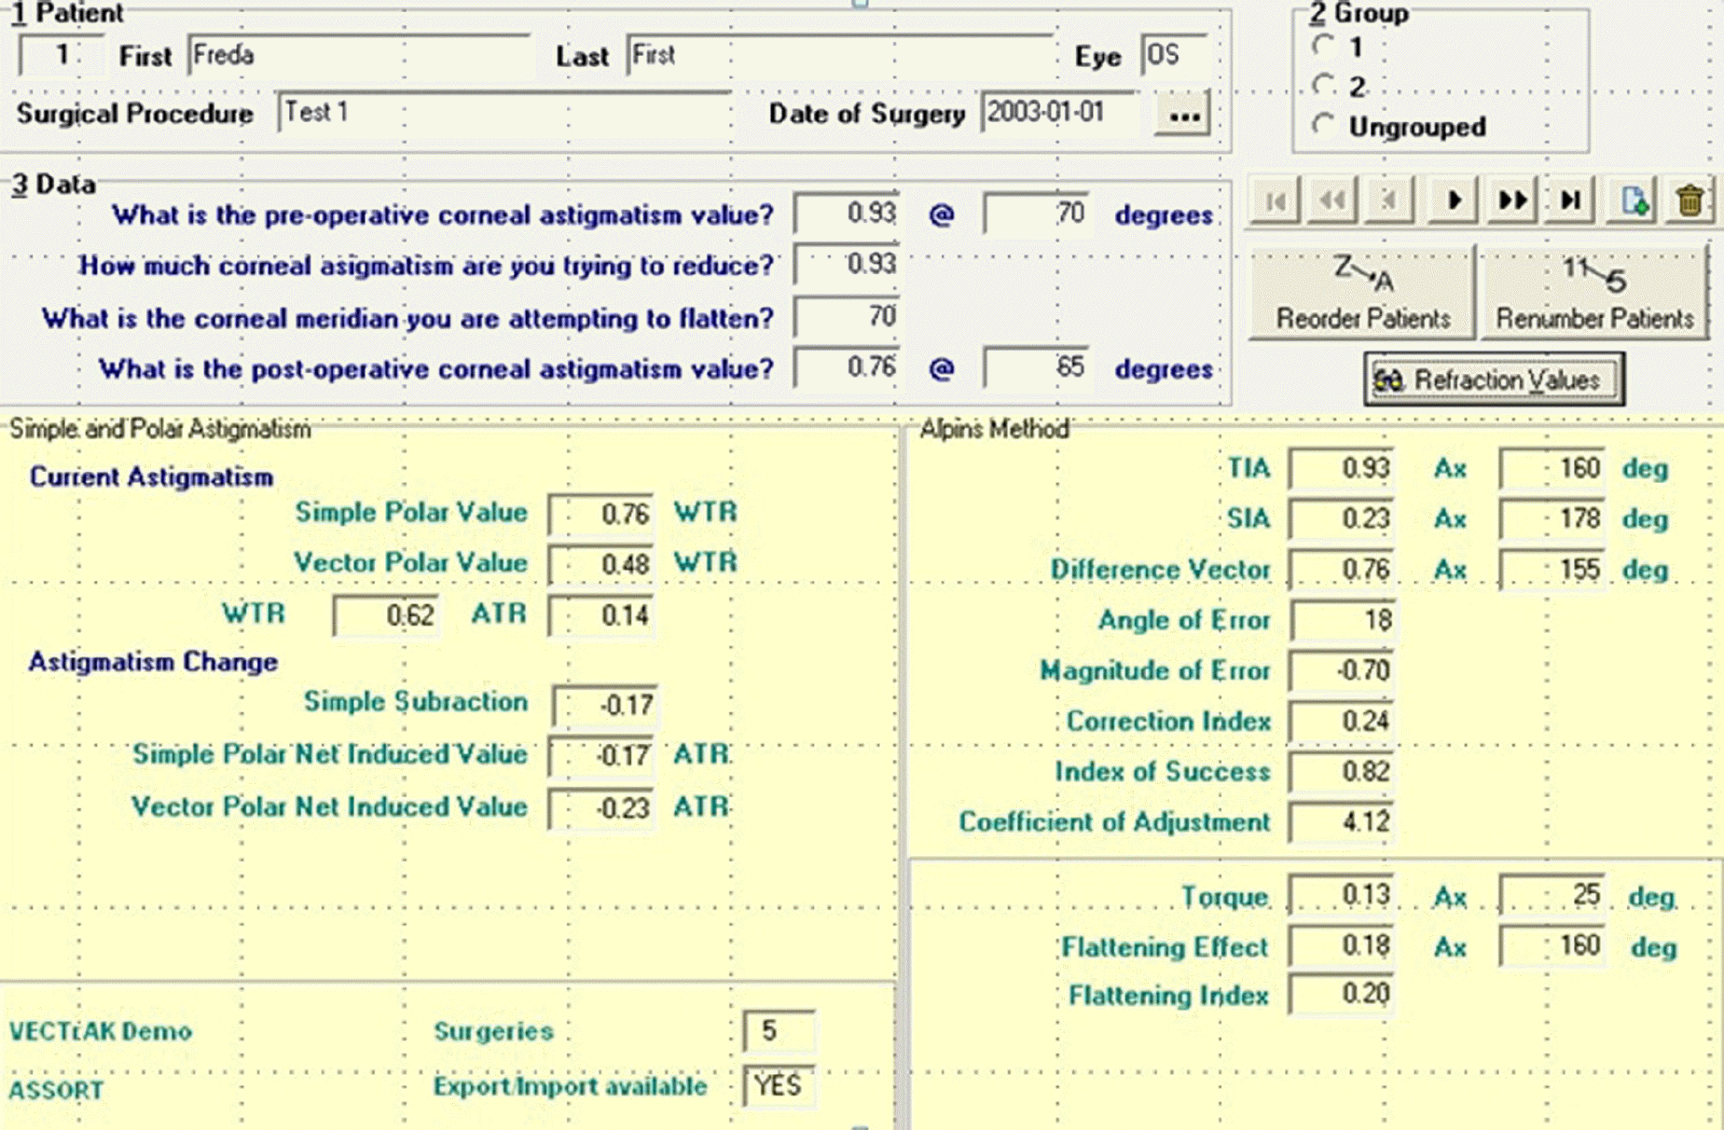Go to the first patient record
The height and width of the screenshot is (1130, 1724).
(1275, 200)
